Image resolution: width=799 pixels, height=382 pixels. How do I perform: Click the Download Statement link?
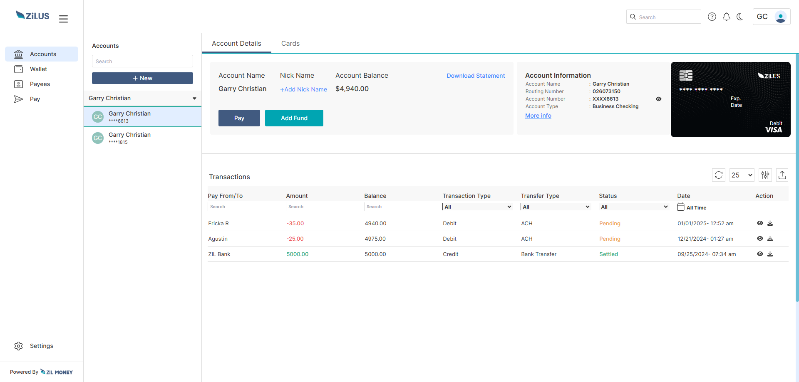point(476,76)
